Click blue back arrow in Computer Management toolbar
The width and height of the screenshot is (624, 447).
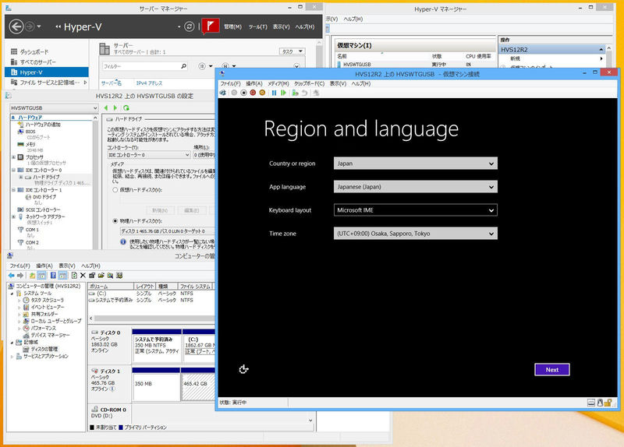click(x=11, y=276)
